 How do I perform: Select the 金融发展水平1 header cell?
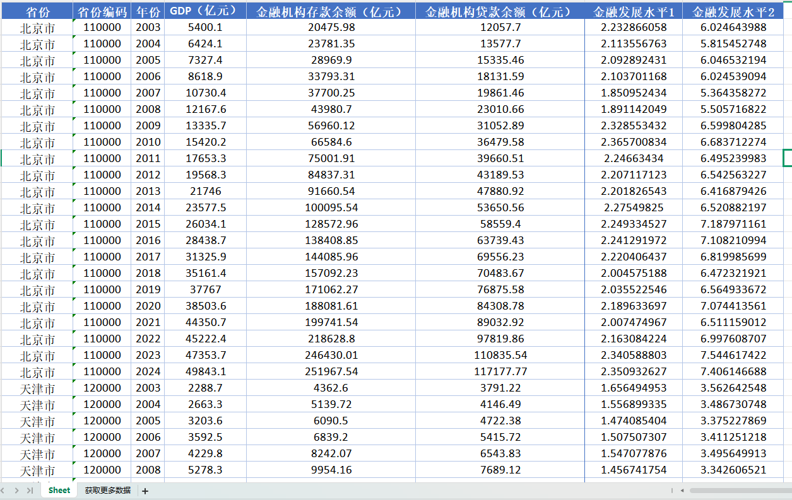point(634,11)
